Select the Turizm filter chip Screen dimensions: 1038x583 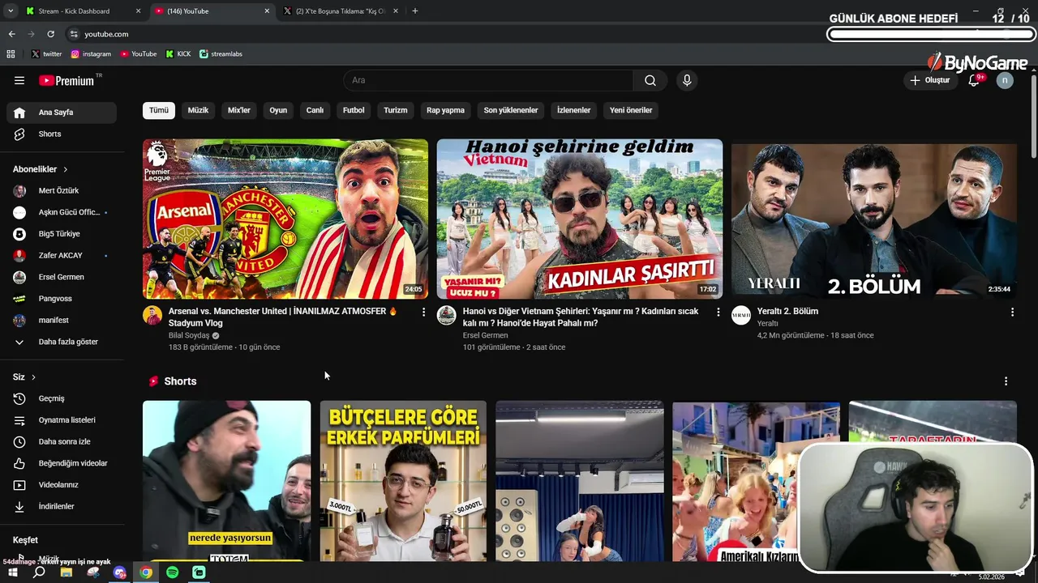(x=396, y=110)
